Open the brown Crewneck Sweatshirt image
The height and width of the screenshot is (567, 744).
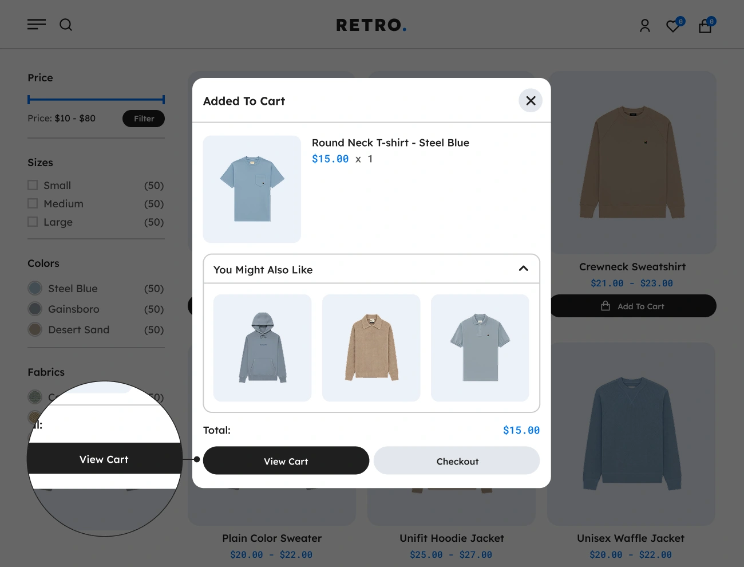tap(632, 163)
